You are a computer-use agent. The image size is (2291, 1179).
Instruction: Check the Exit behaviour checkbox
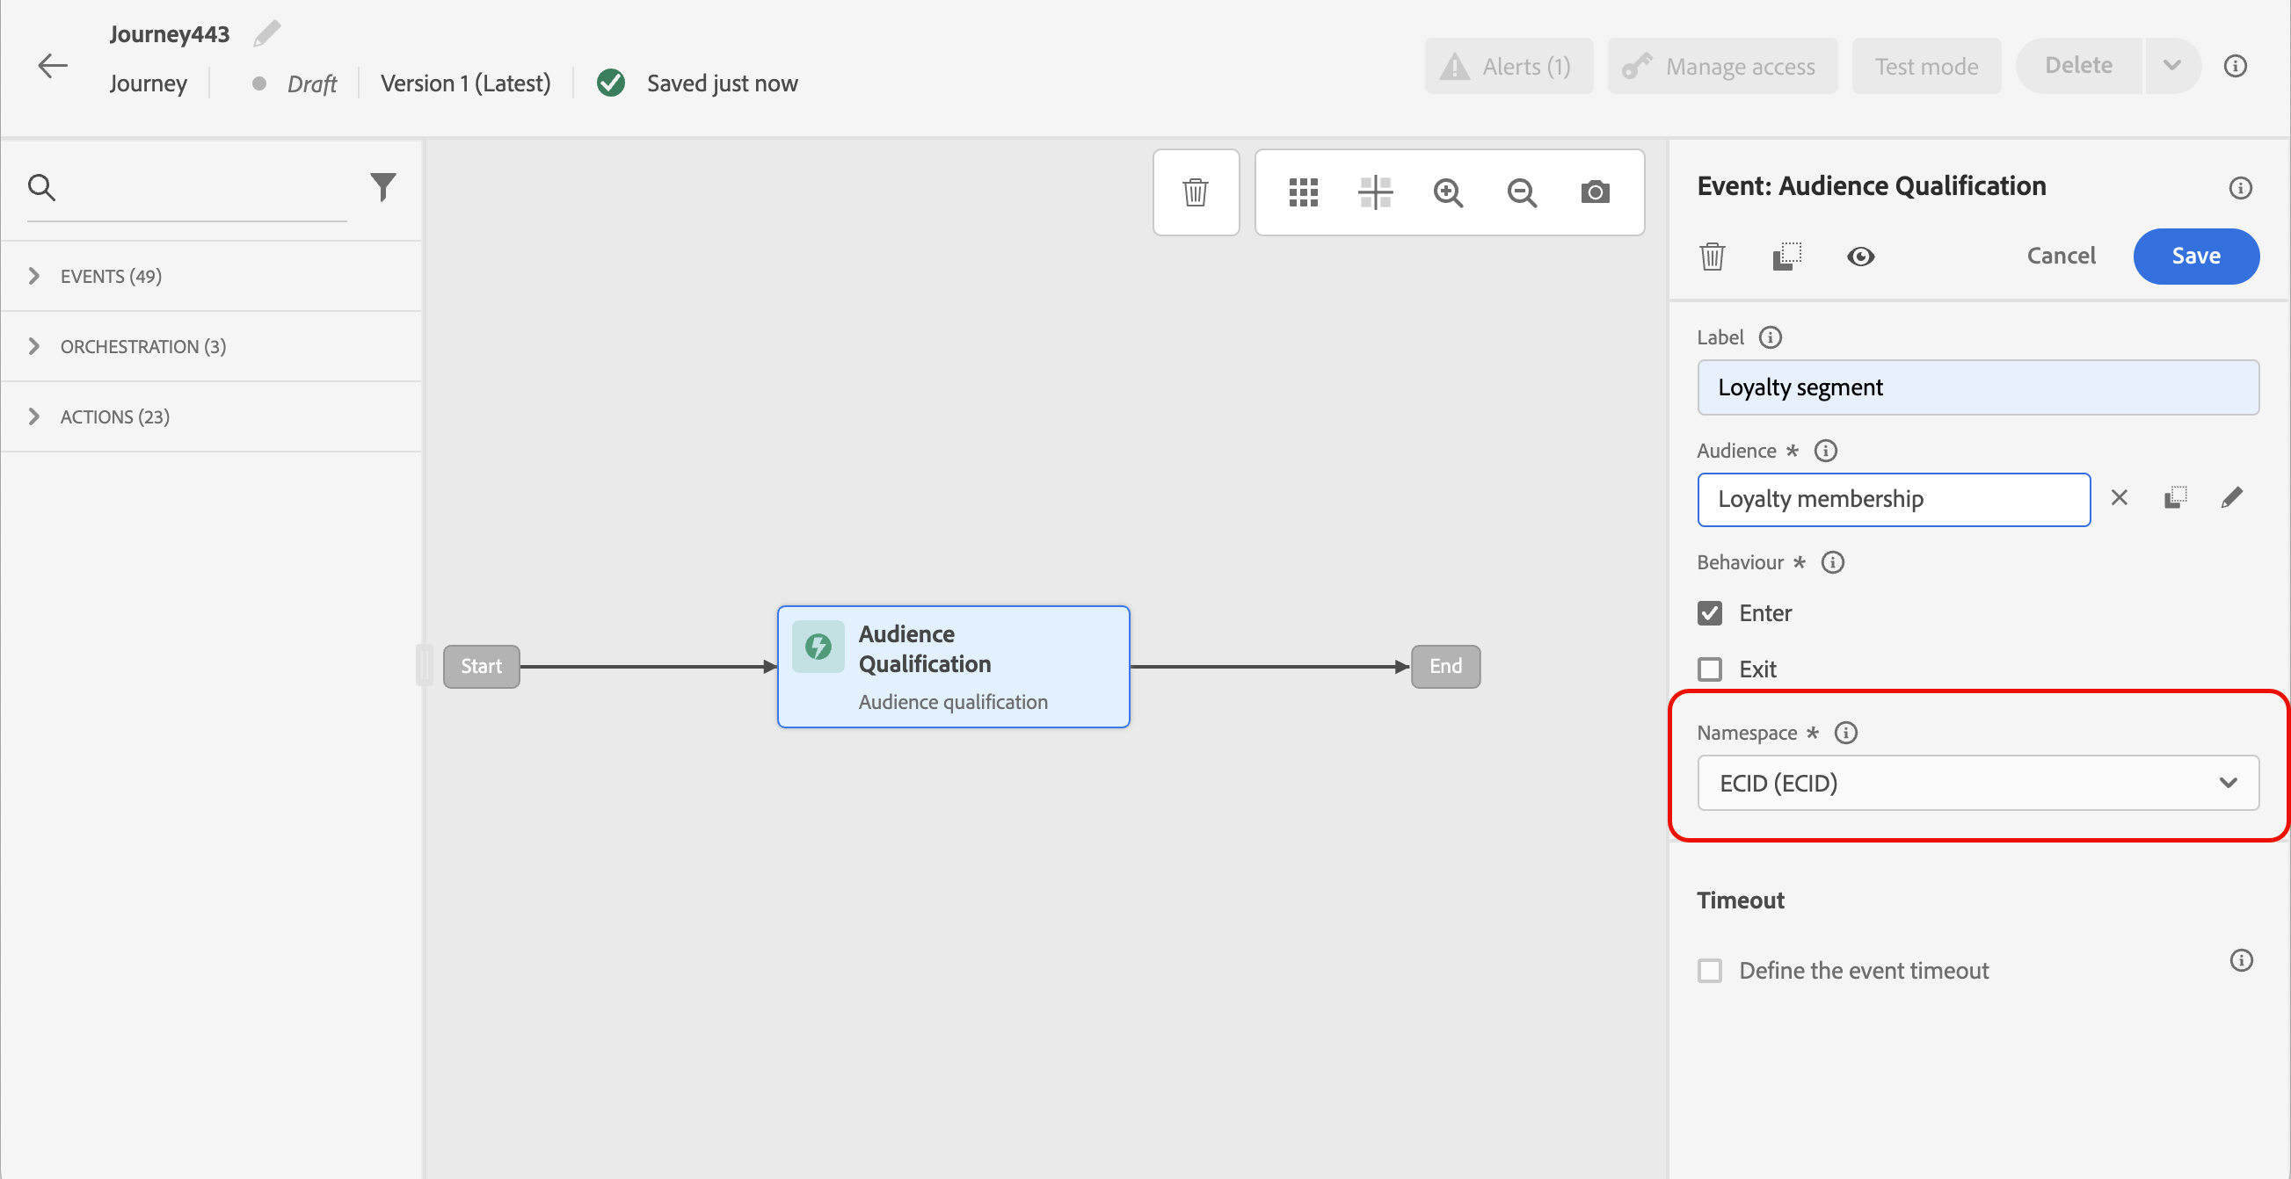point(1709,669)
